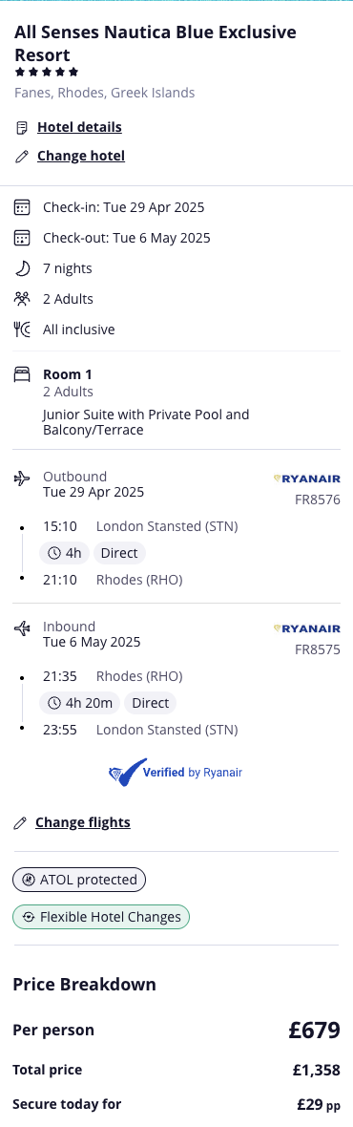The image size is (353, 1127).
Task: Click the hotel details document icon
Action: [22, 128]
